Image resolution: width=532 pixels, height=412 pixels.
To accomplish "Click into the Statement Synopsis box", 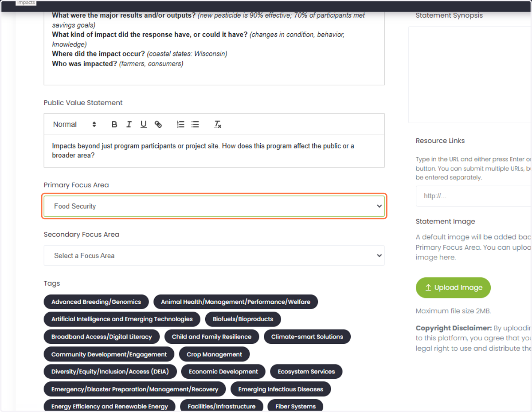I will pyautogui.click(x=470, y=75).
